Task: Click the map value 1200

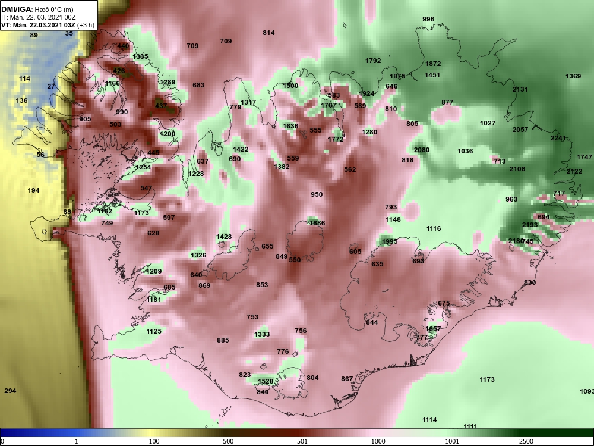Action: tap(168, 133)
